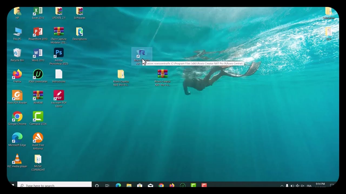346x194 pixels.
Task: Open IObit Uninstaller from the taskbar
Action: point(183,185)
